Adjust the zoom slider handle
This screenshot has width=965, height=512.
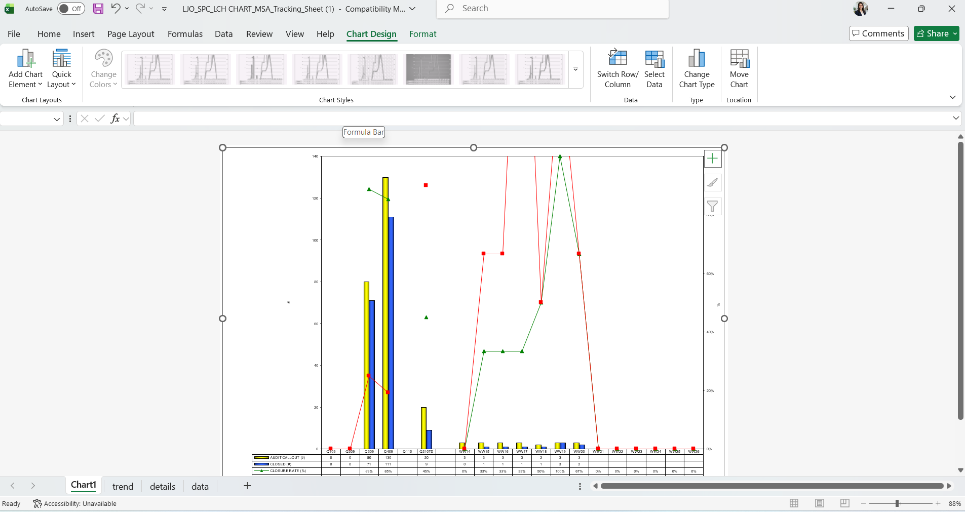pyautogui.click(x=897, y=503)
